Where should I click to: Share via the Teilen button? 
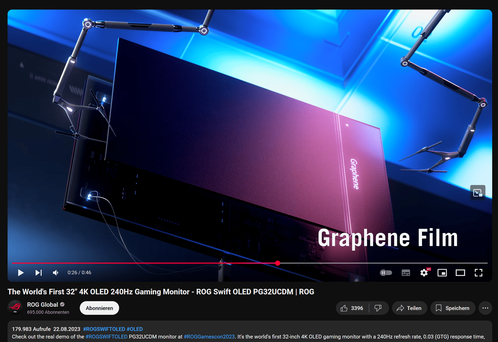click(x=409, y=308)
